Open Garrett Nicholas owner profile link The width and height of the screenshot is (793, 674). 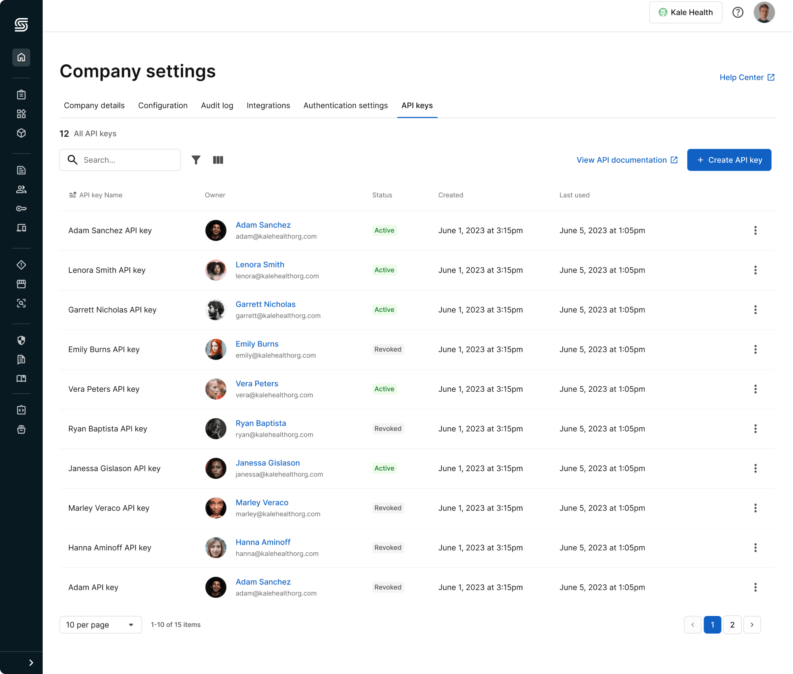pyautogui.click(x=265, y=304)
